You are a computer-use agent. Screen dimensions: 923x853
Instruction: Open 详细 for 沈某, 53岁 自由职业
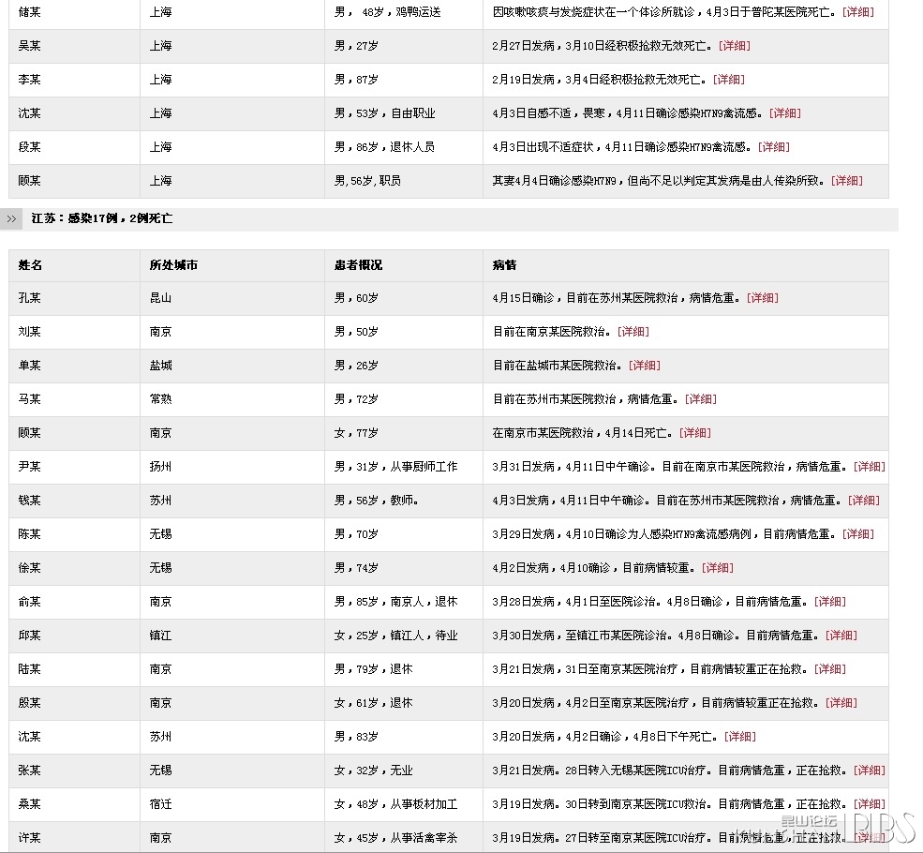[x=784, y=113]
